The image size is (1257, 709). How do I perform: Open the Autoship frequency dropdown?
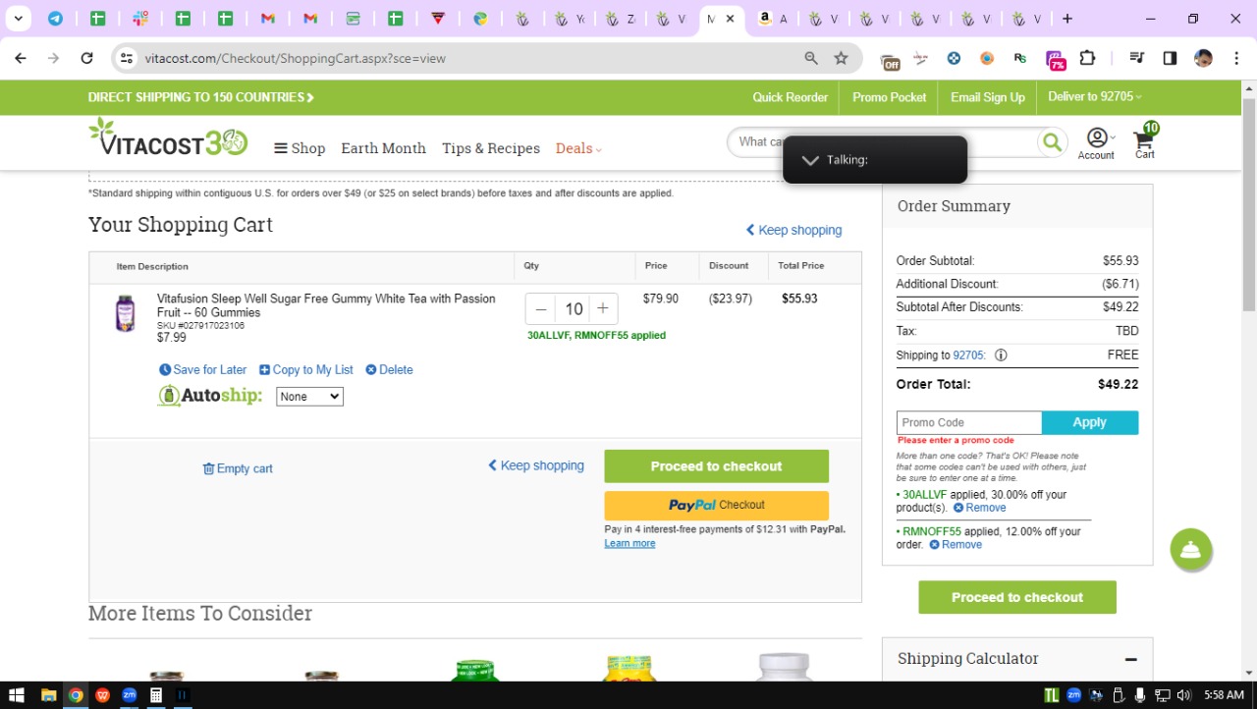point(309,397)
